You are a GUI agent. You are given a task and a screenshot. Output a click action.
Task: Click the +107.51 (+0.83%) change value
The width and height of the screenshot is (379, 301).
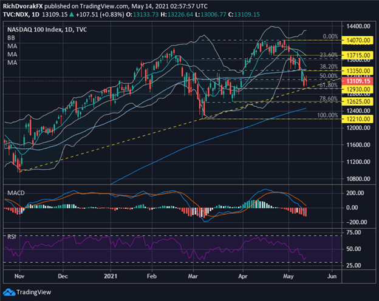coord(100,15)
